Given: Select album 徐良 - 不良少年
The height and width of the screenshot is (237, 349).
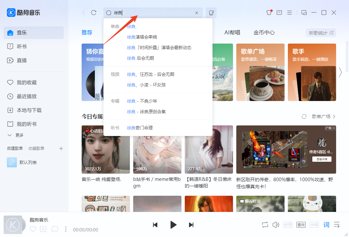Looking at the screenshot, I should [142, 101].
